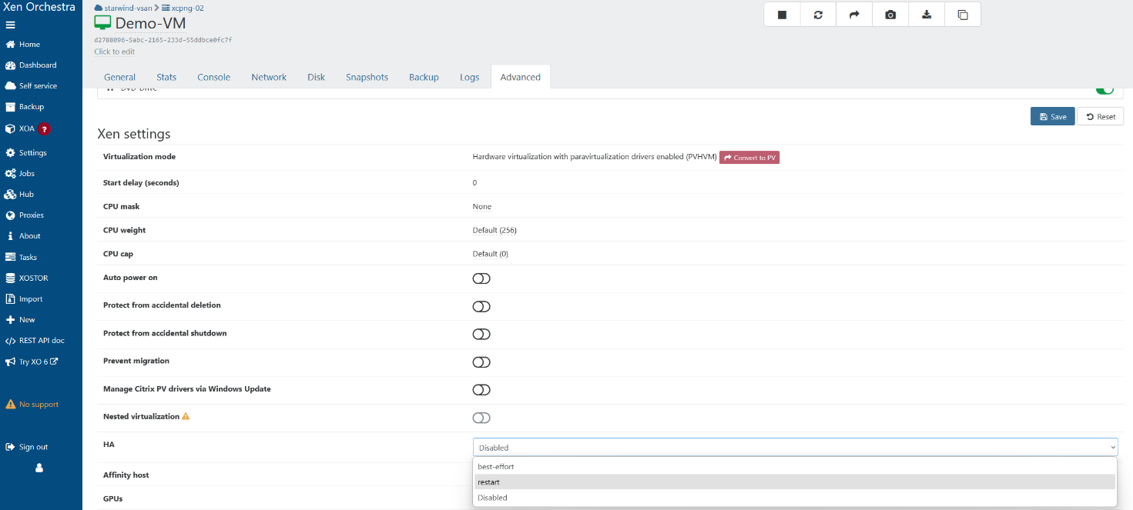Viewport: 1133px width, 510px height.
Task: Open Dashboard in sidebar
Action: pos(31,65)
